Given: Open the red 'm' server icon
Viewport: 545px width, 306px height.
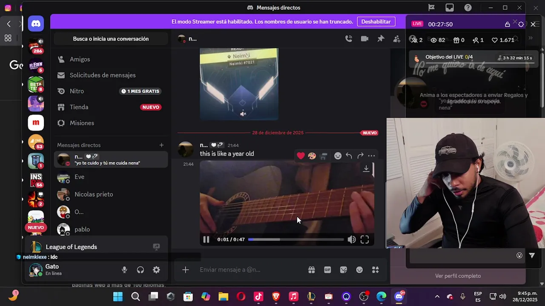Looking at the screenshot, I should (36, 123).
